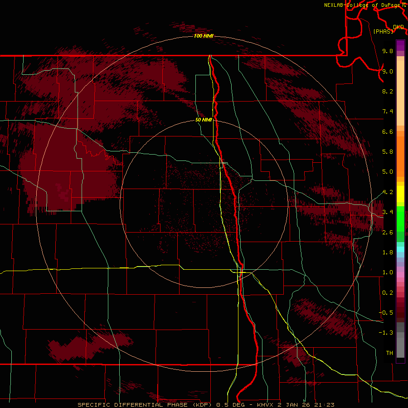Click the 4.2 value on the scale
The image size is (408, 408).
[x=388, y=192]
